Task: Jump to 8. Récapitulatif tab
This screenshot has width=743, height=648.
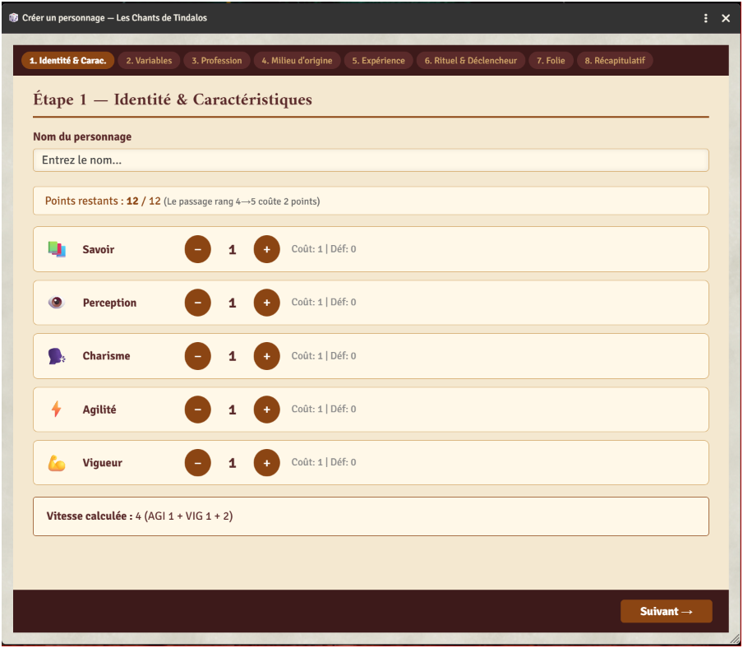Action: [615, 60]
